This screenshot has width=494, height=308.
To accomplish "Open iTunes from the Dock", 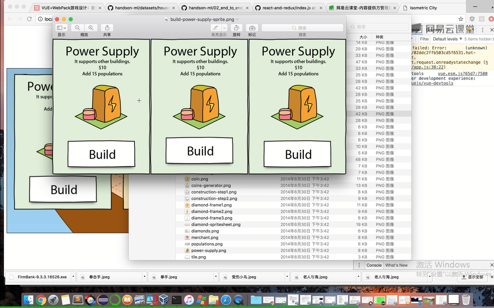I will coord(189,300).
